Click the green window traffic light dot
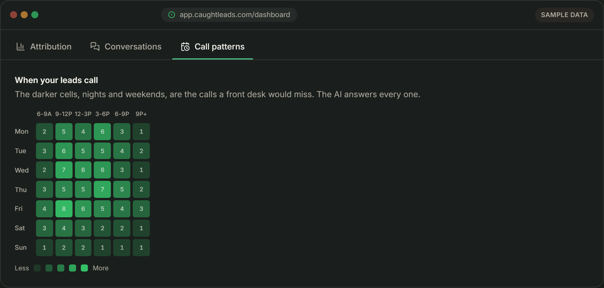The width and height of the screenshot is (604, 288). coord(35,15)
